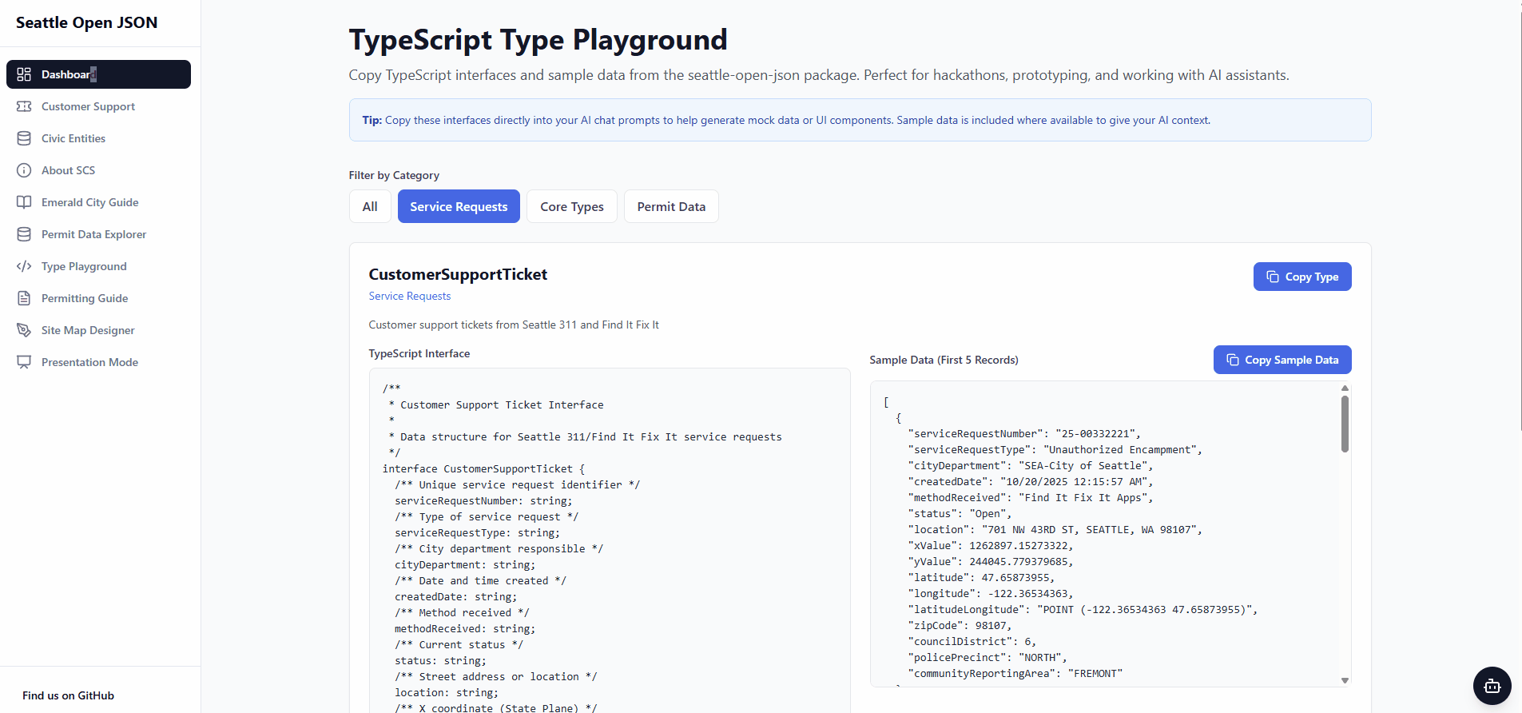This screenshot has width=1522, height=713.
Task: Open the chatbot assistant floating button
Action: pos(1492,686)
